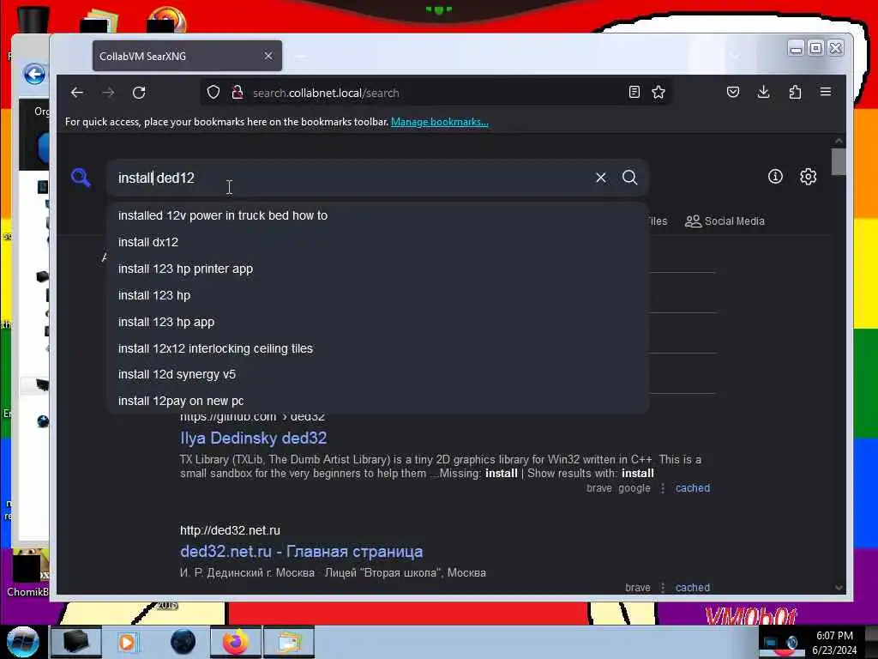Submit search with the magnifier icon
Screen dimensions: 878x659
coord(630,178)
